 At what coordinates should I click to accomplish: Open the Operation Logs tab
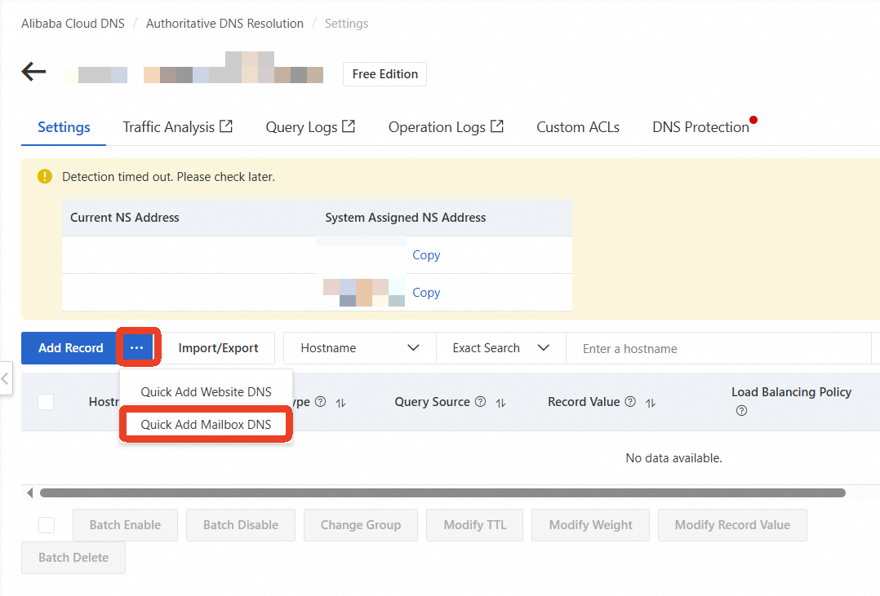(447, 127)
